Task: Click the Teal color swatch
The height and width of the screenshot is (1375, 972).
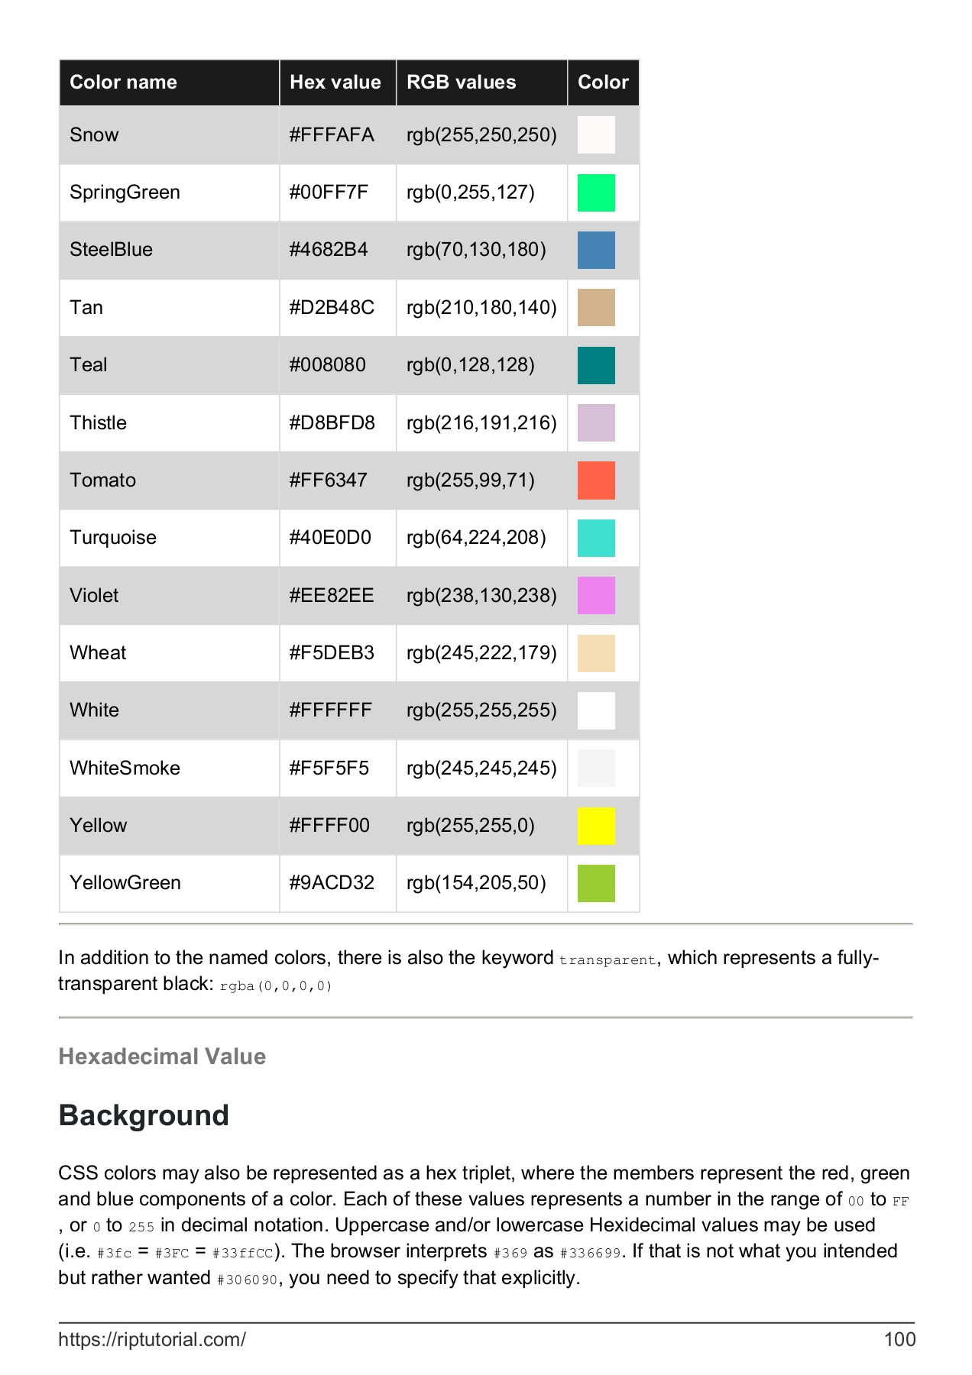Action: click(596, 365)
